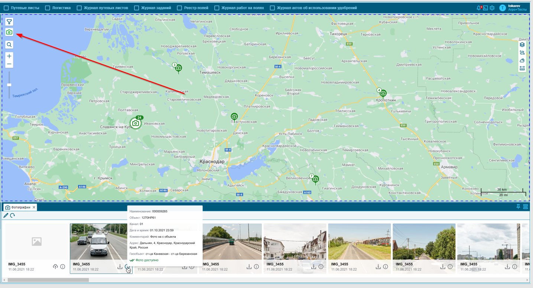Download the white houses street photo

tap(314, 267)
